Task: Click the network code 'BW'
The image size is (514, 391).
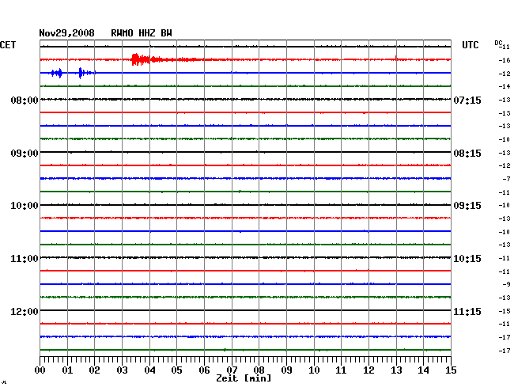Action: 166,33
